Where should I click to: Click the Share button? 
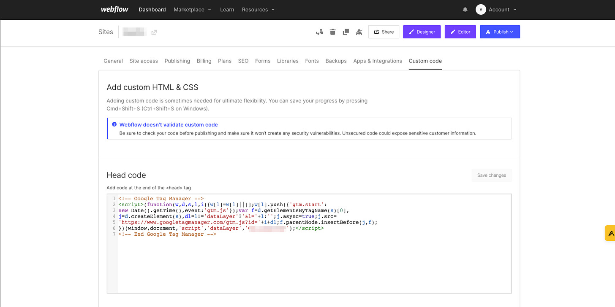coord(384,32)
